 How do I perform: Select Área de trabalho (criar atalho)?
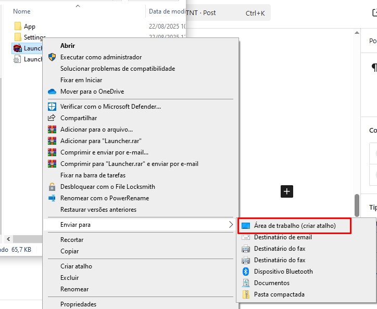295,226
